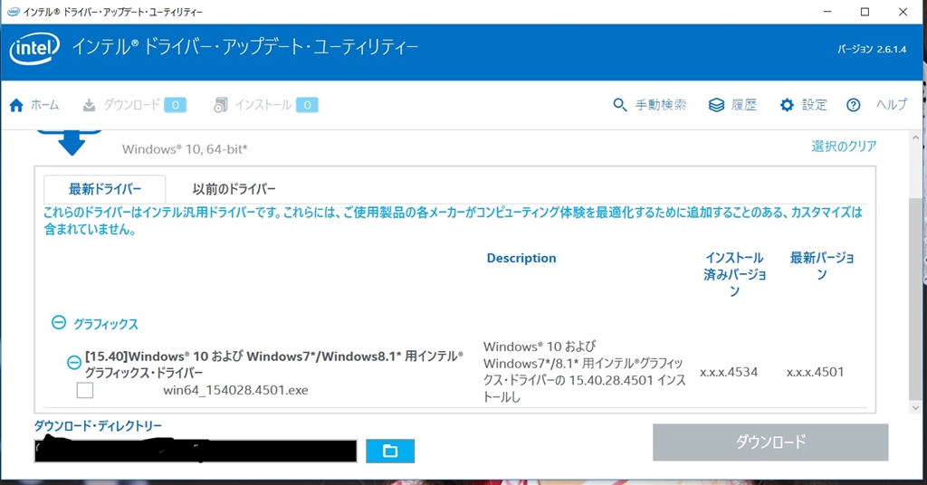Maximize the window
This screenshot has height=485, width=927.
(x=865, y=12)
